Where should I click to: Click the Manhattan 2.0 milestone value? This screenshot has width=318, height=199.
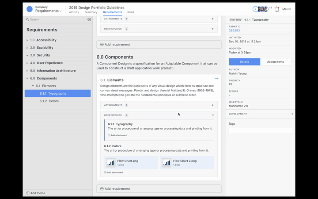238,106
